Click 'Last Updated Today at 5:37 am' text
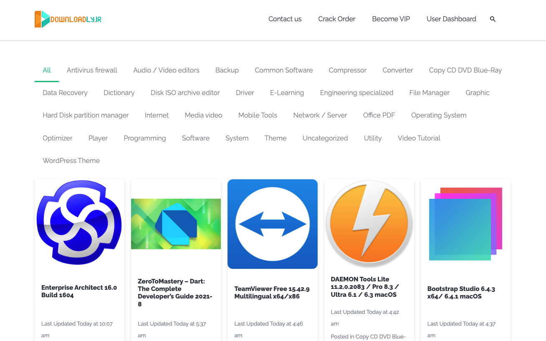Screen dimensions: 546x341 click(172, 329)
